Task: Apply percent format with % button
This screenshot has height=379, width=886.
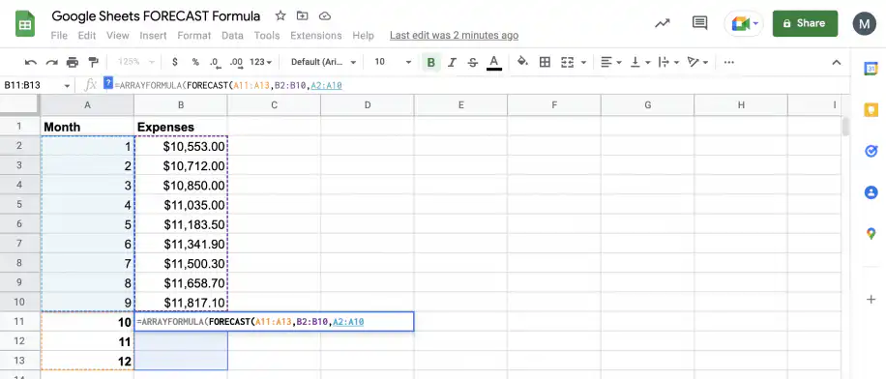Action: pyautogui.click(x=195, y=62)
